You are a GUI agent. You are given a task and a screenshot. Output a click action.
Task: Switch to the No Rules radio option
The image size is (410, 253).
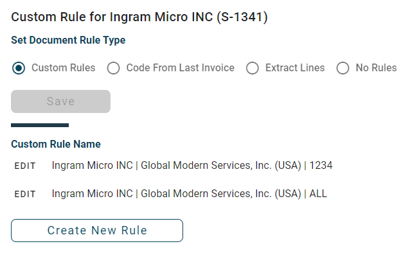coord(343,68)
